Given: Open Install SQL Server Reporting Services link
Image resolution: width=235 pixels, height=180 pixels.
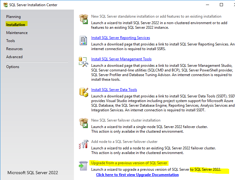Looking at the screenshot, I should [x=121, y=38].
